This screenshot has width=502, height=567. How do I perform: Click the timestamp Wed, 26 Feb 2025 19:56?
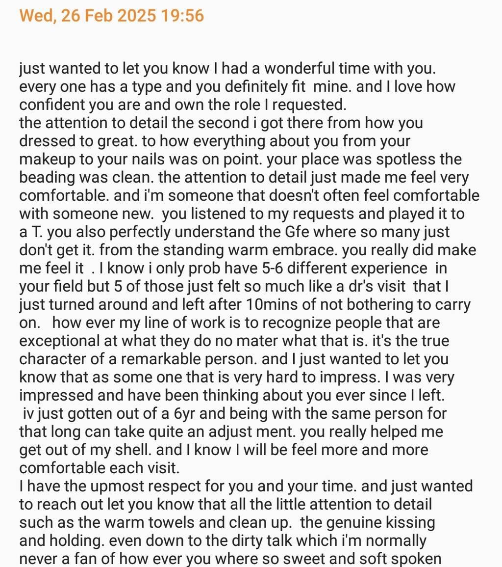(x=111, y=16)
